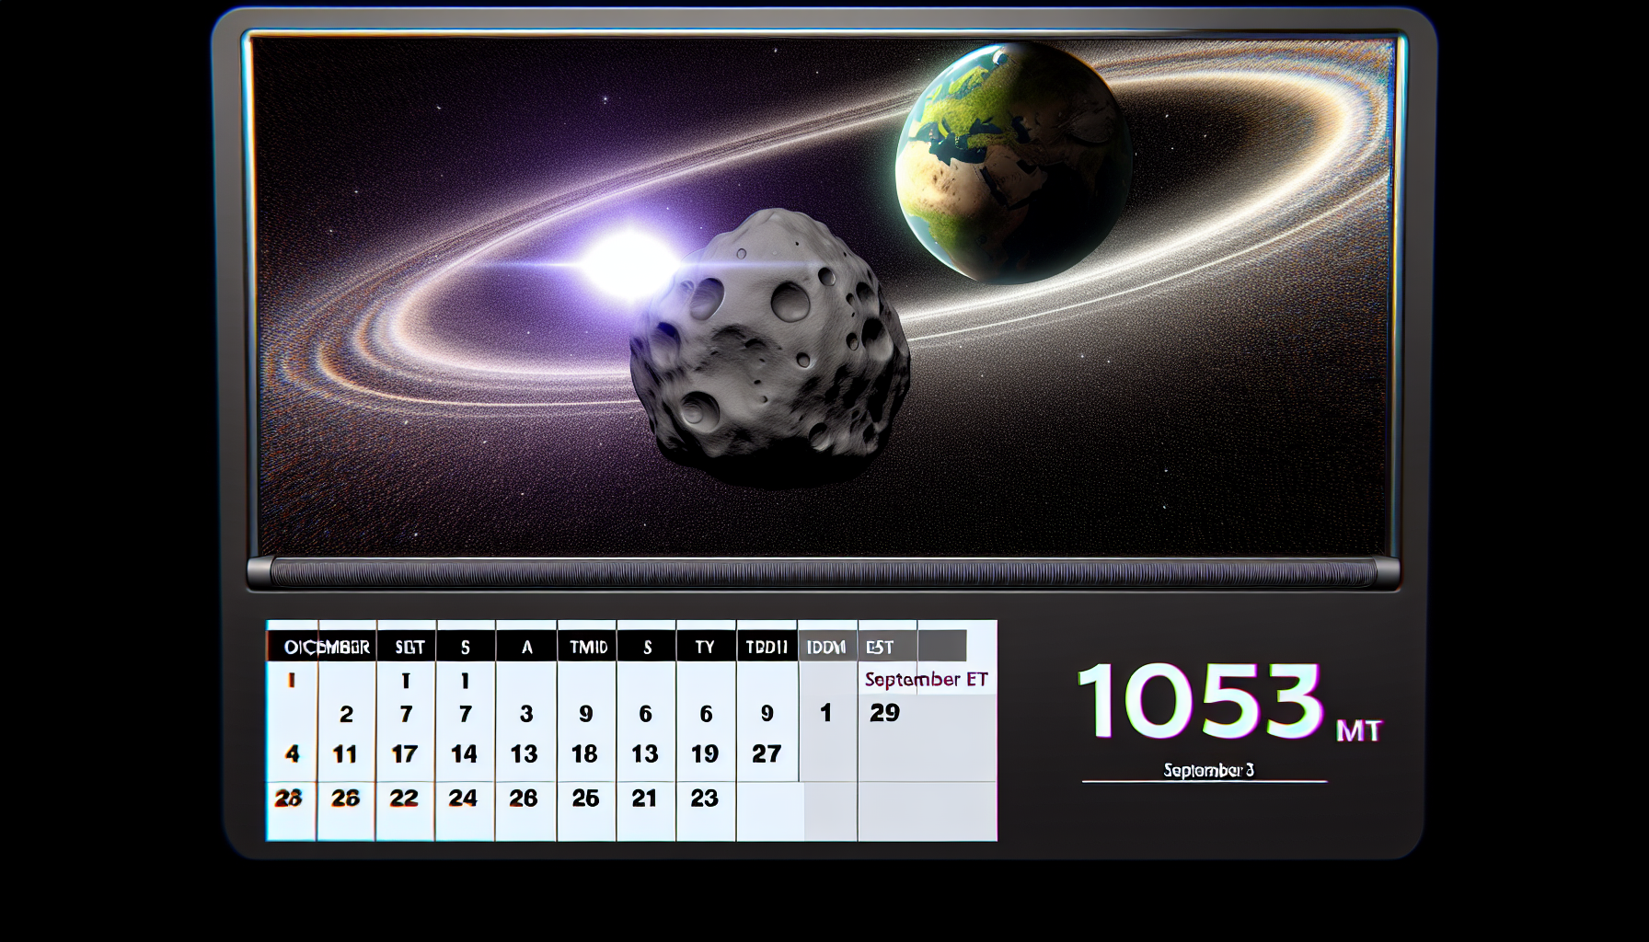Click the IDDM column header

[826, 648]
